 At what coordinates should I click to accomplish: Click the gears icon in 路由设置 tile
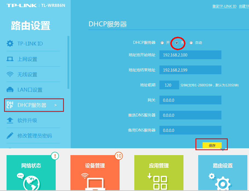tap(220, 182)
